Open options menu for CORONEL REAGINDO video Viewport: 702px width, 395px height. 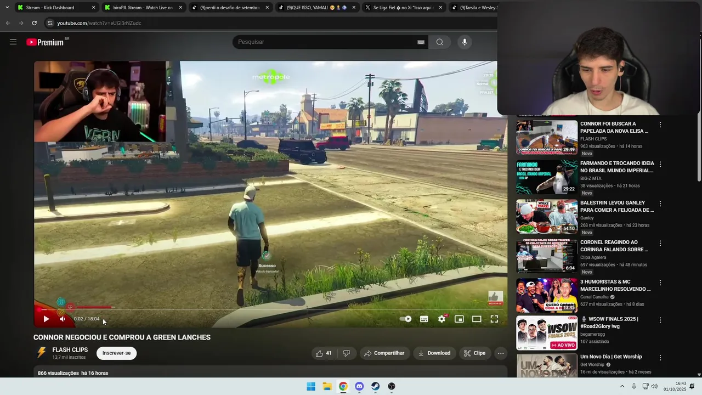tap(660, 243)
